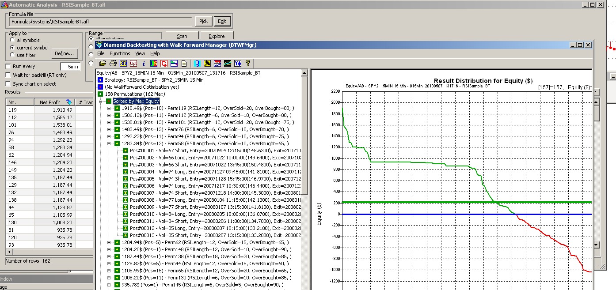The width and height of the screenshot is (616, 290).
Task: Click the Strategy RSISample_BT node icon
Action: coord(100,80)
